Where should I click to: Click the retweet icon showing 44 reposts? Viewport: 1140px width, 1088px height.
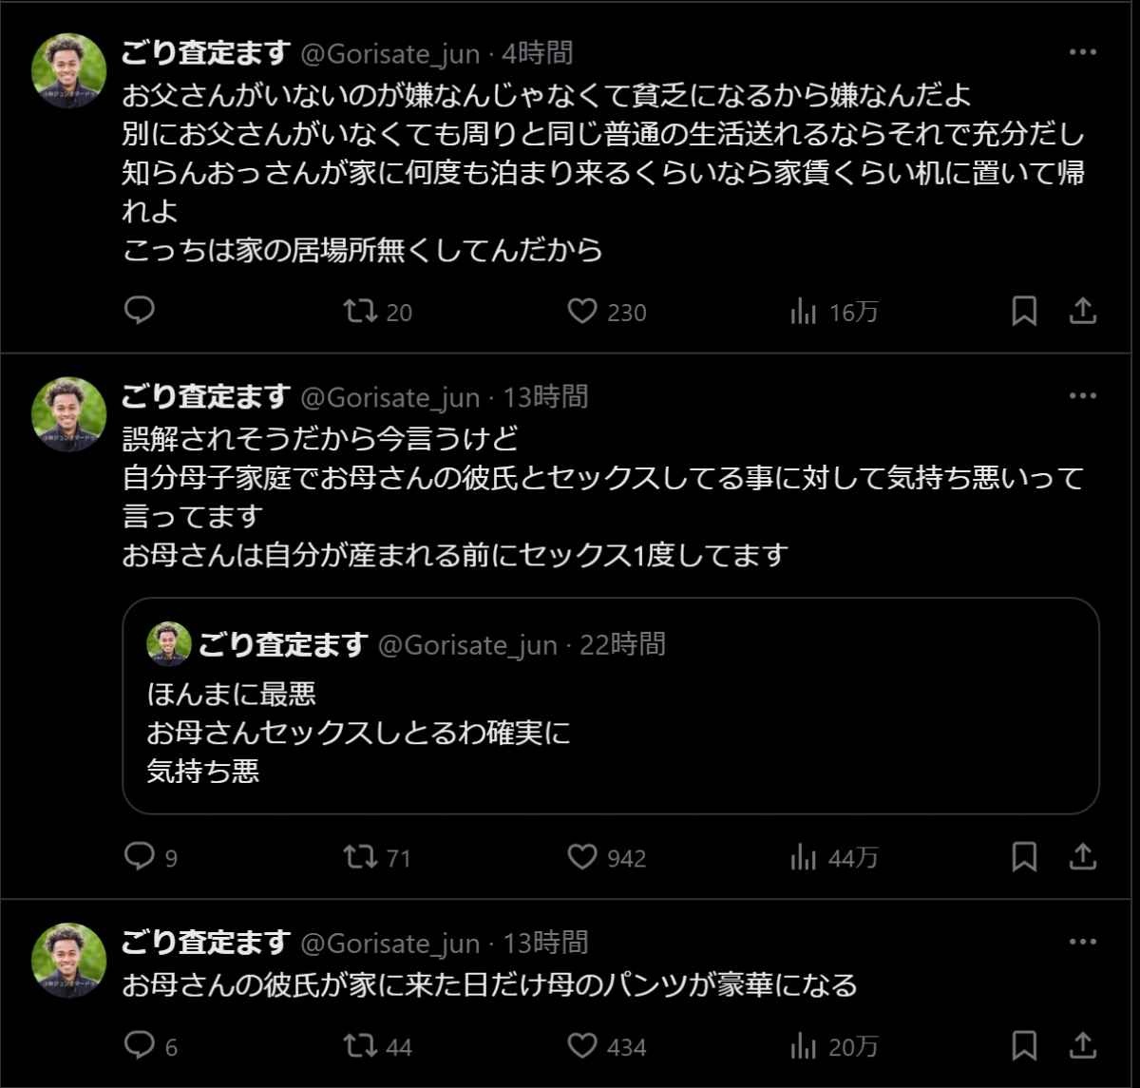[364, 1048]
